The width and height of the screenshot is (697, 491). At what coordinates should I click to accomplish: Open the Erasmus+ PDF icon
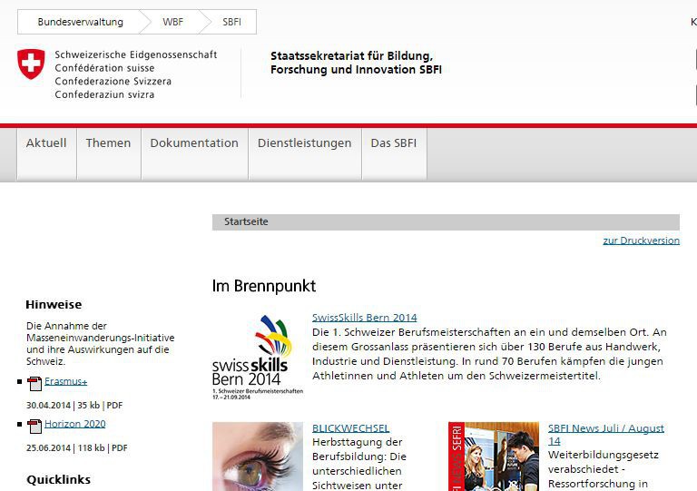tap(34, 384)
